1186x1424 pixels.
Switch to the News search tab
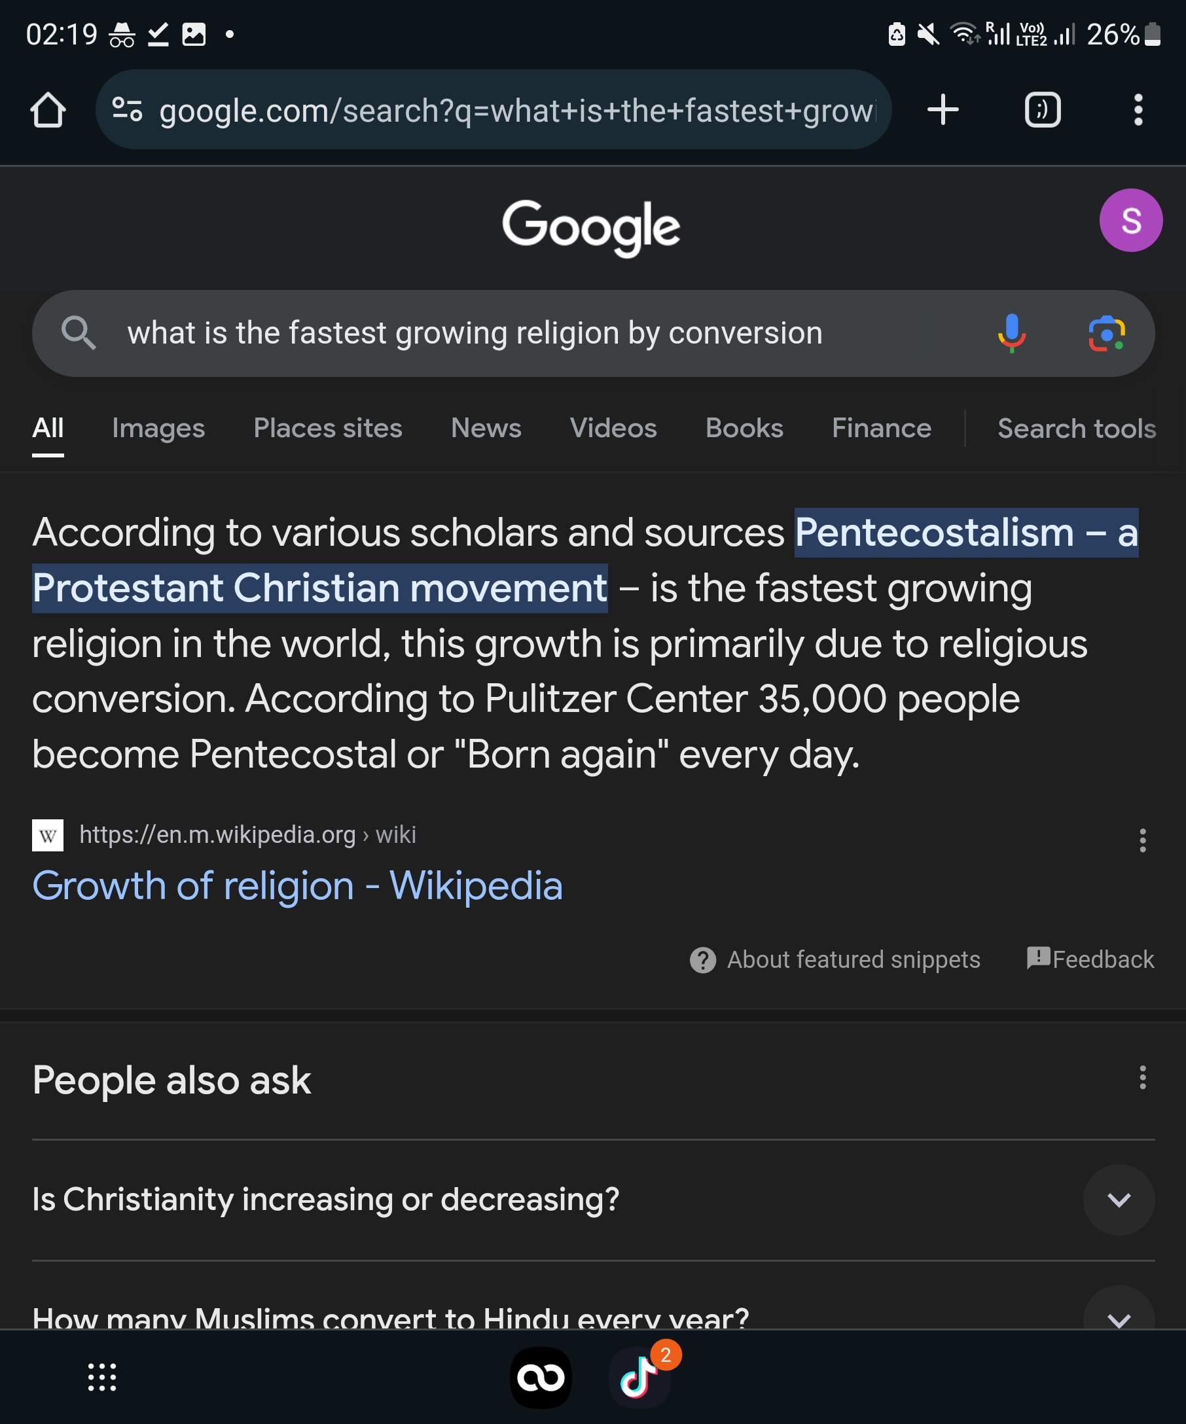485,428
